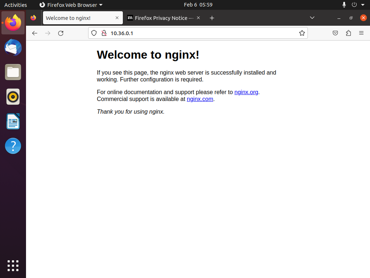
Task: Launch Firefox from the dock
Action: [13, 23]
